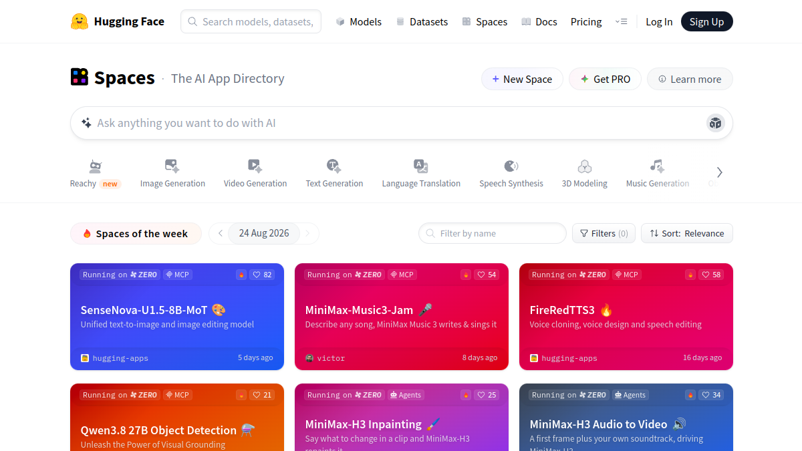Focus the Ask anything AI search box
The height and width of the screenshot is (451, 802).
click(x=401, y=123)
